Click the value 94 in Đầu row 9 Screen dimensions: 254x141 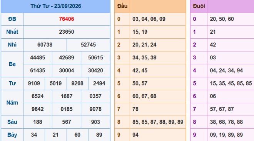point(135,135)
